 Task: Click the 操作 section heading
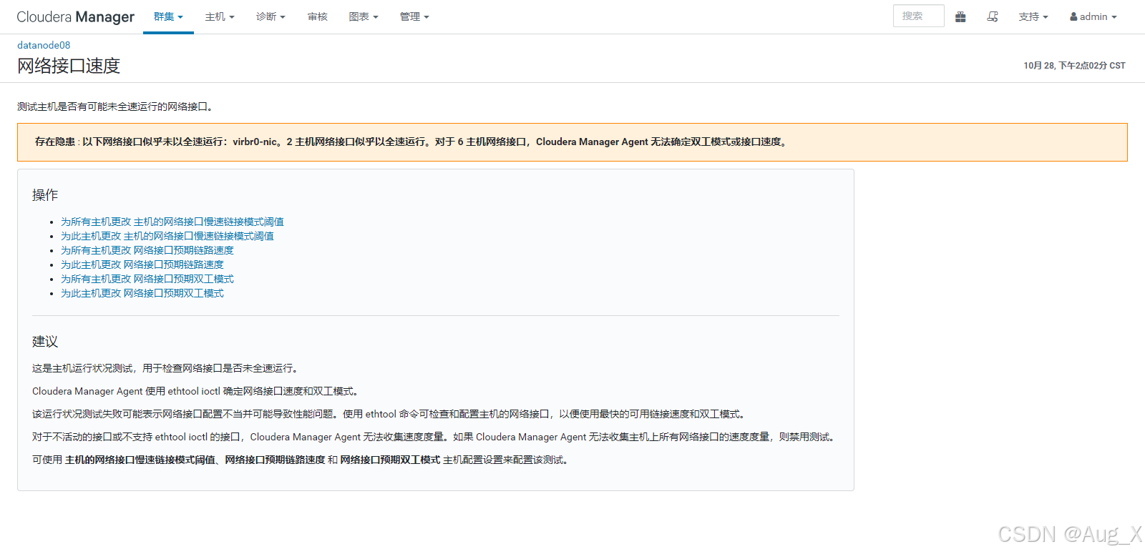tap(45, 195)
